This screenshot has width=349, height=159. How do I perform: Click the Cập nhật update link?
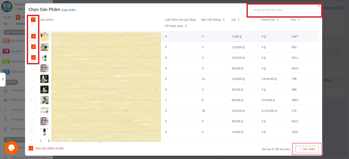click(x=68, y=10)
